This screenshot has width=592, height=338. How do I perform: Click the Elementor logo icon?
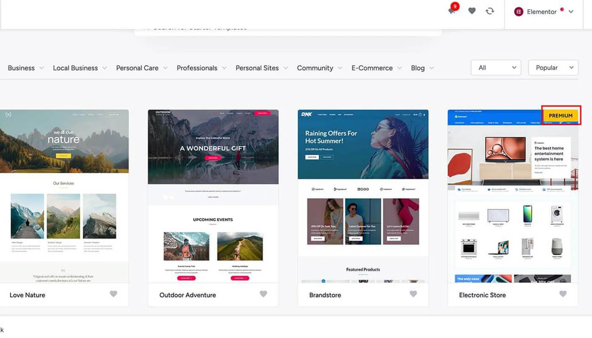(518, 12)
